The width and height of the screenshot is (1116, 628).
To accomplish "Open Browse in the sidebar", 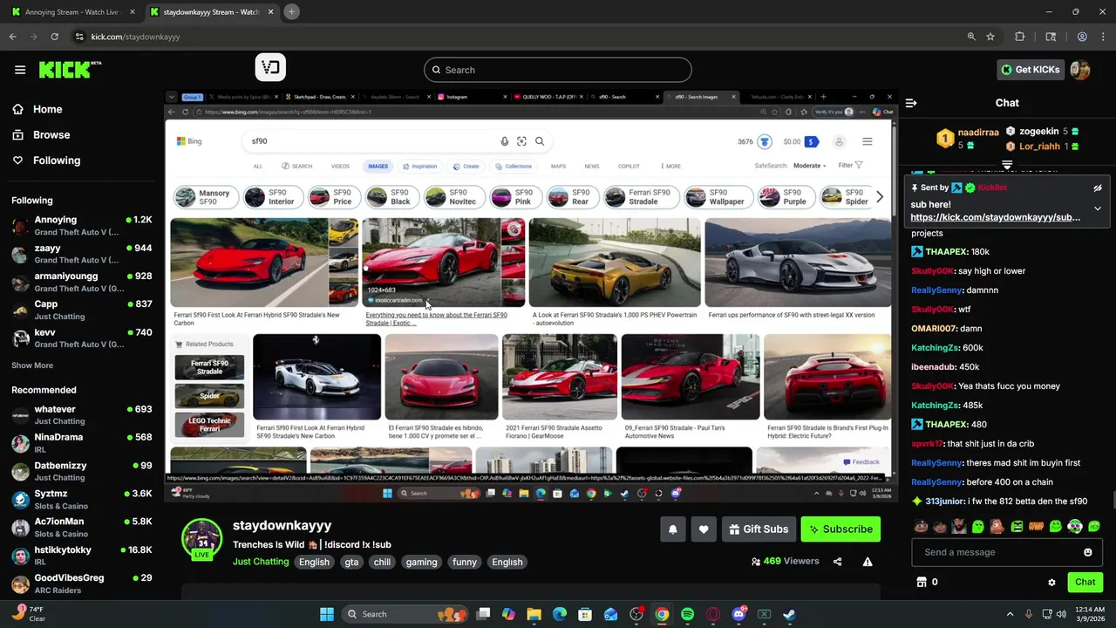I will click(40, 135).
